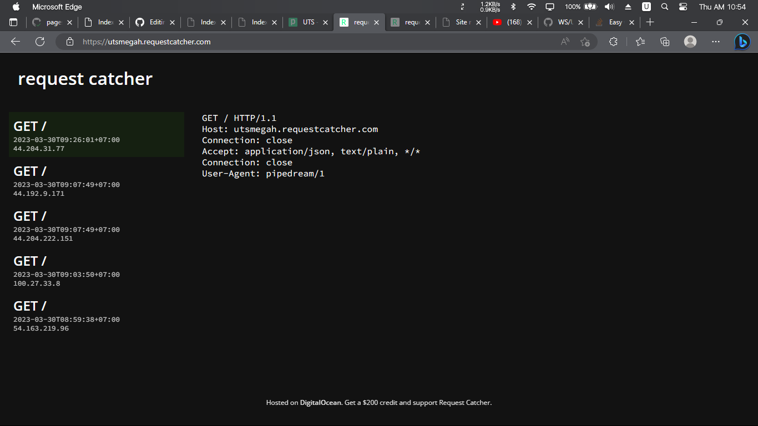Open the Settings and more menu
Image resolution: width=758 pixels, height=426 pixels.
(x=715, y=42)
